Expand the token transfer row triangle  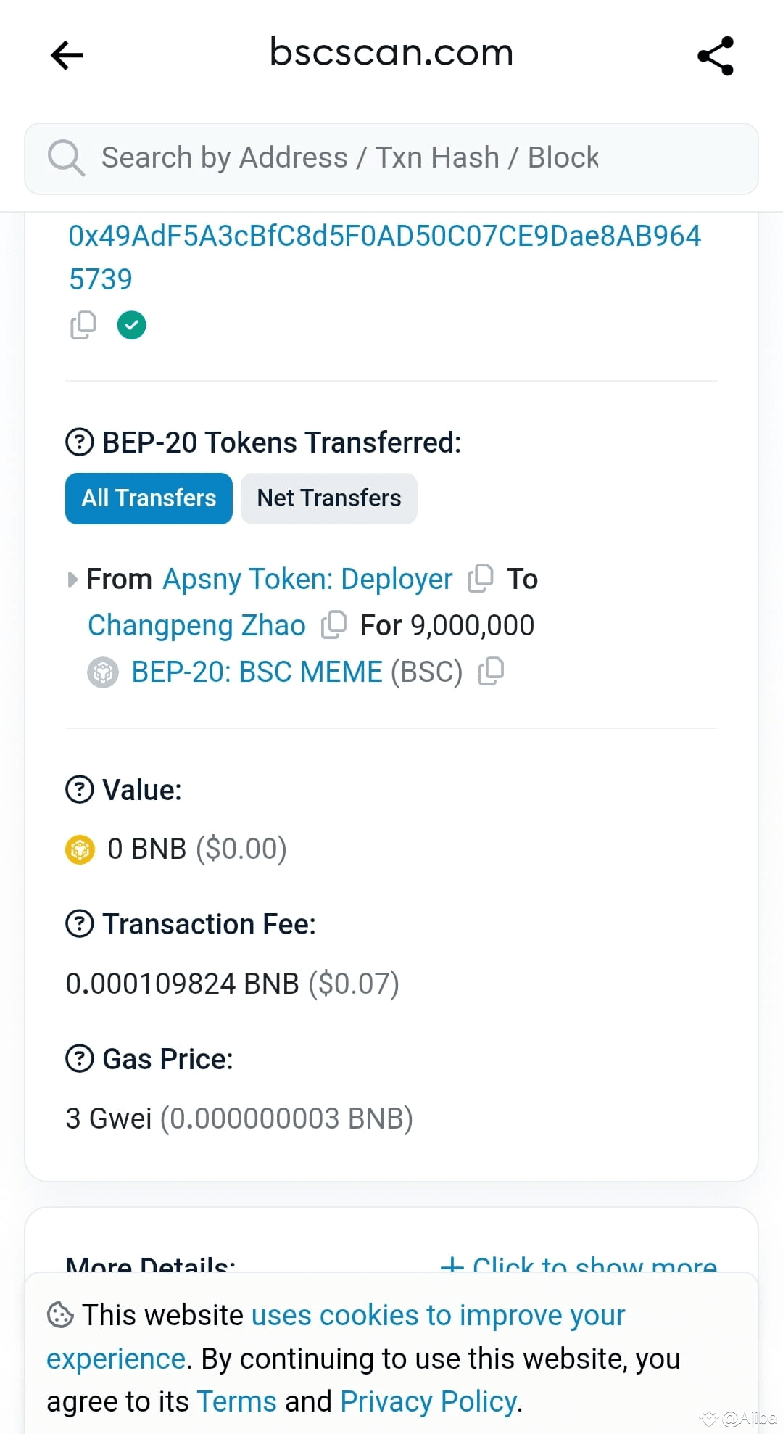pyautogui.click(x=72, y=580)
